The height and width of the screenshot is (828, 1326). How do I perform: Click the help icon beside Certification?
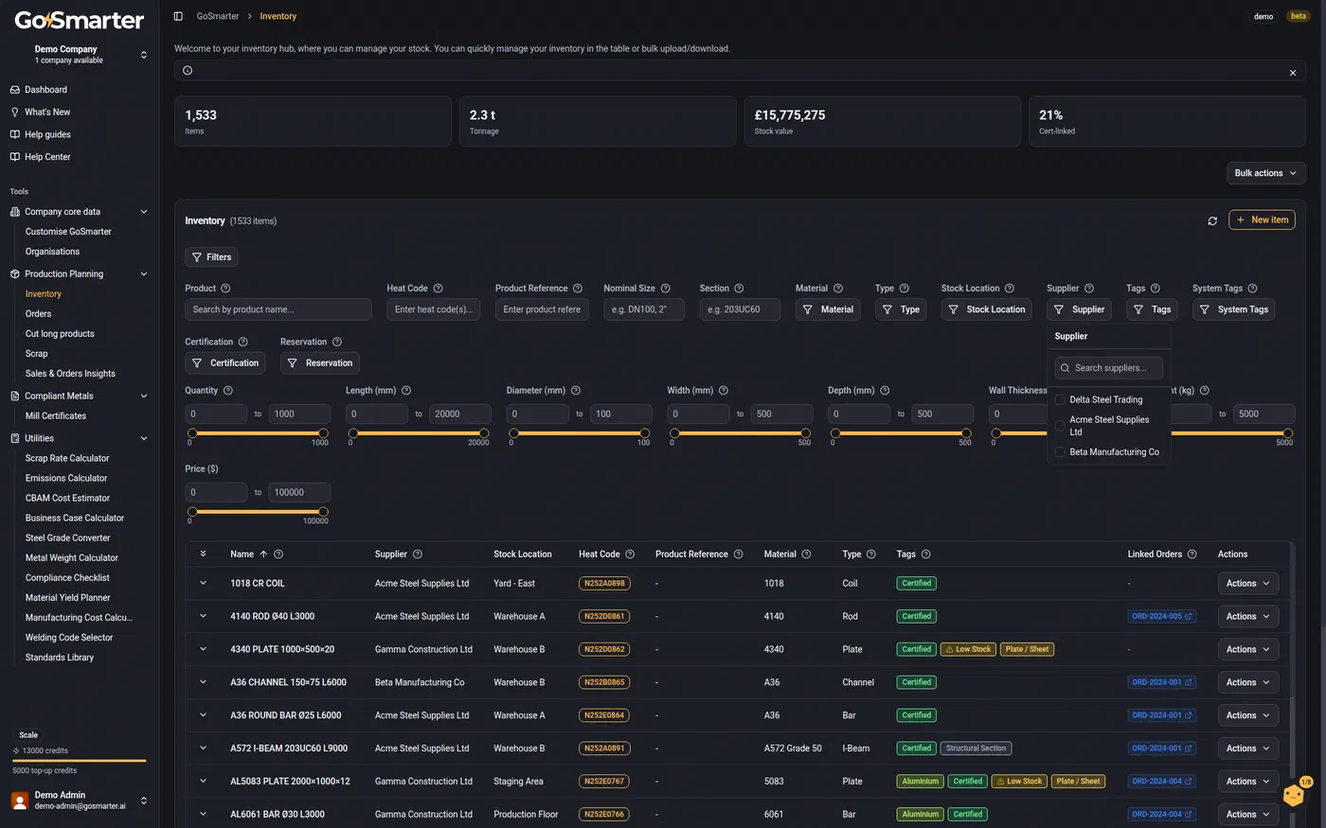tap(242, 343)
